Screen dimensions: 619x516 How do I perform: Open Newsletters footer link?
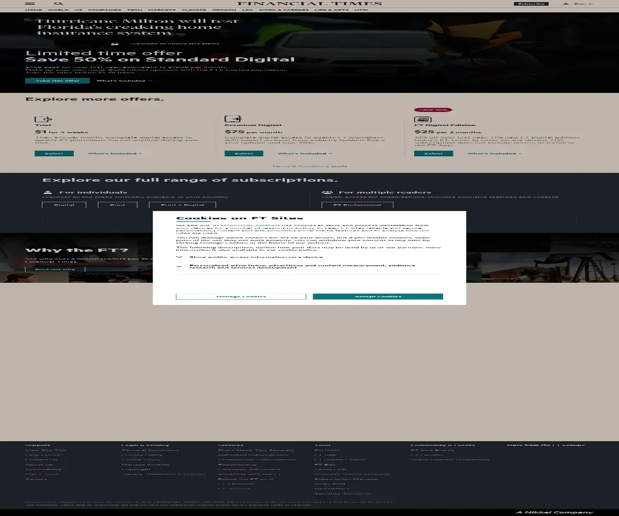tap(332, 489)
